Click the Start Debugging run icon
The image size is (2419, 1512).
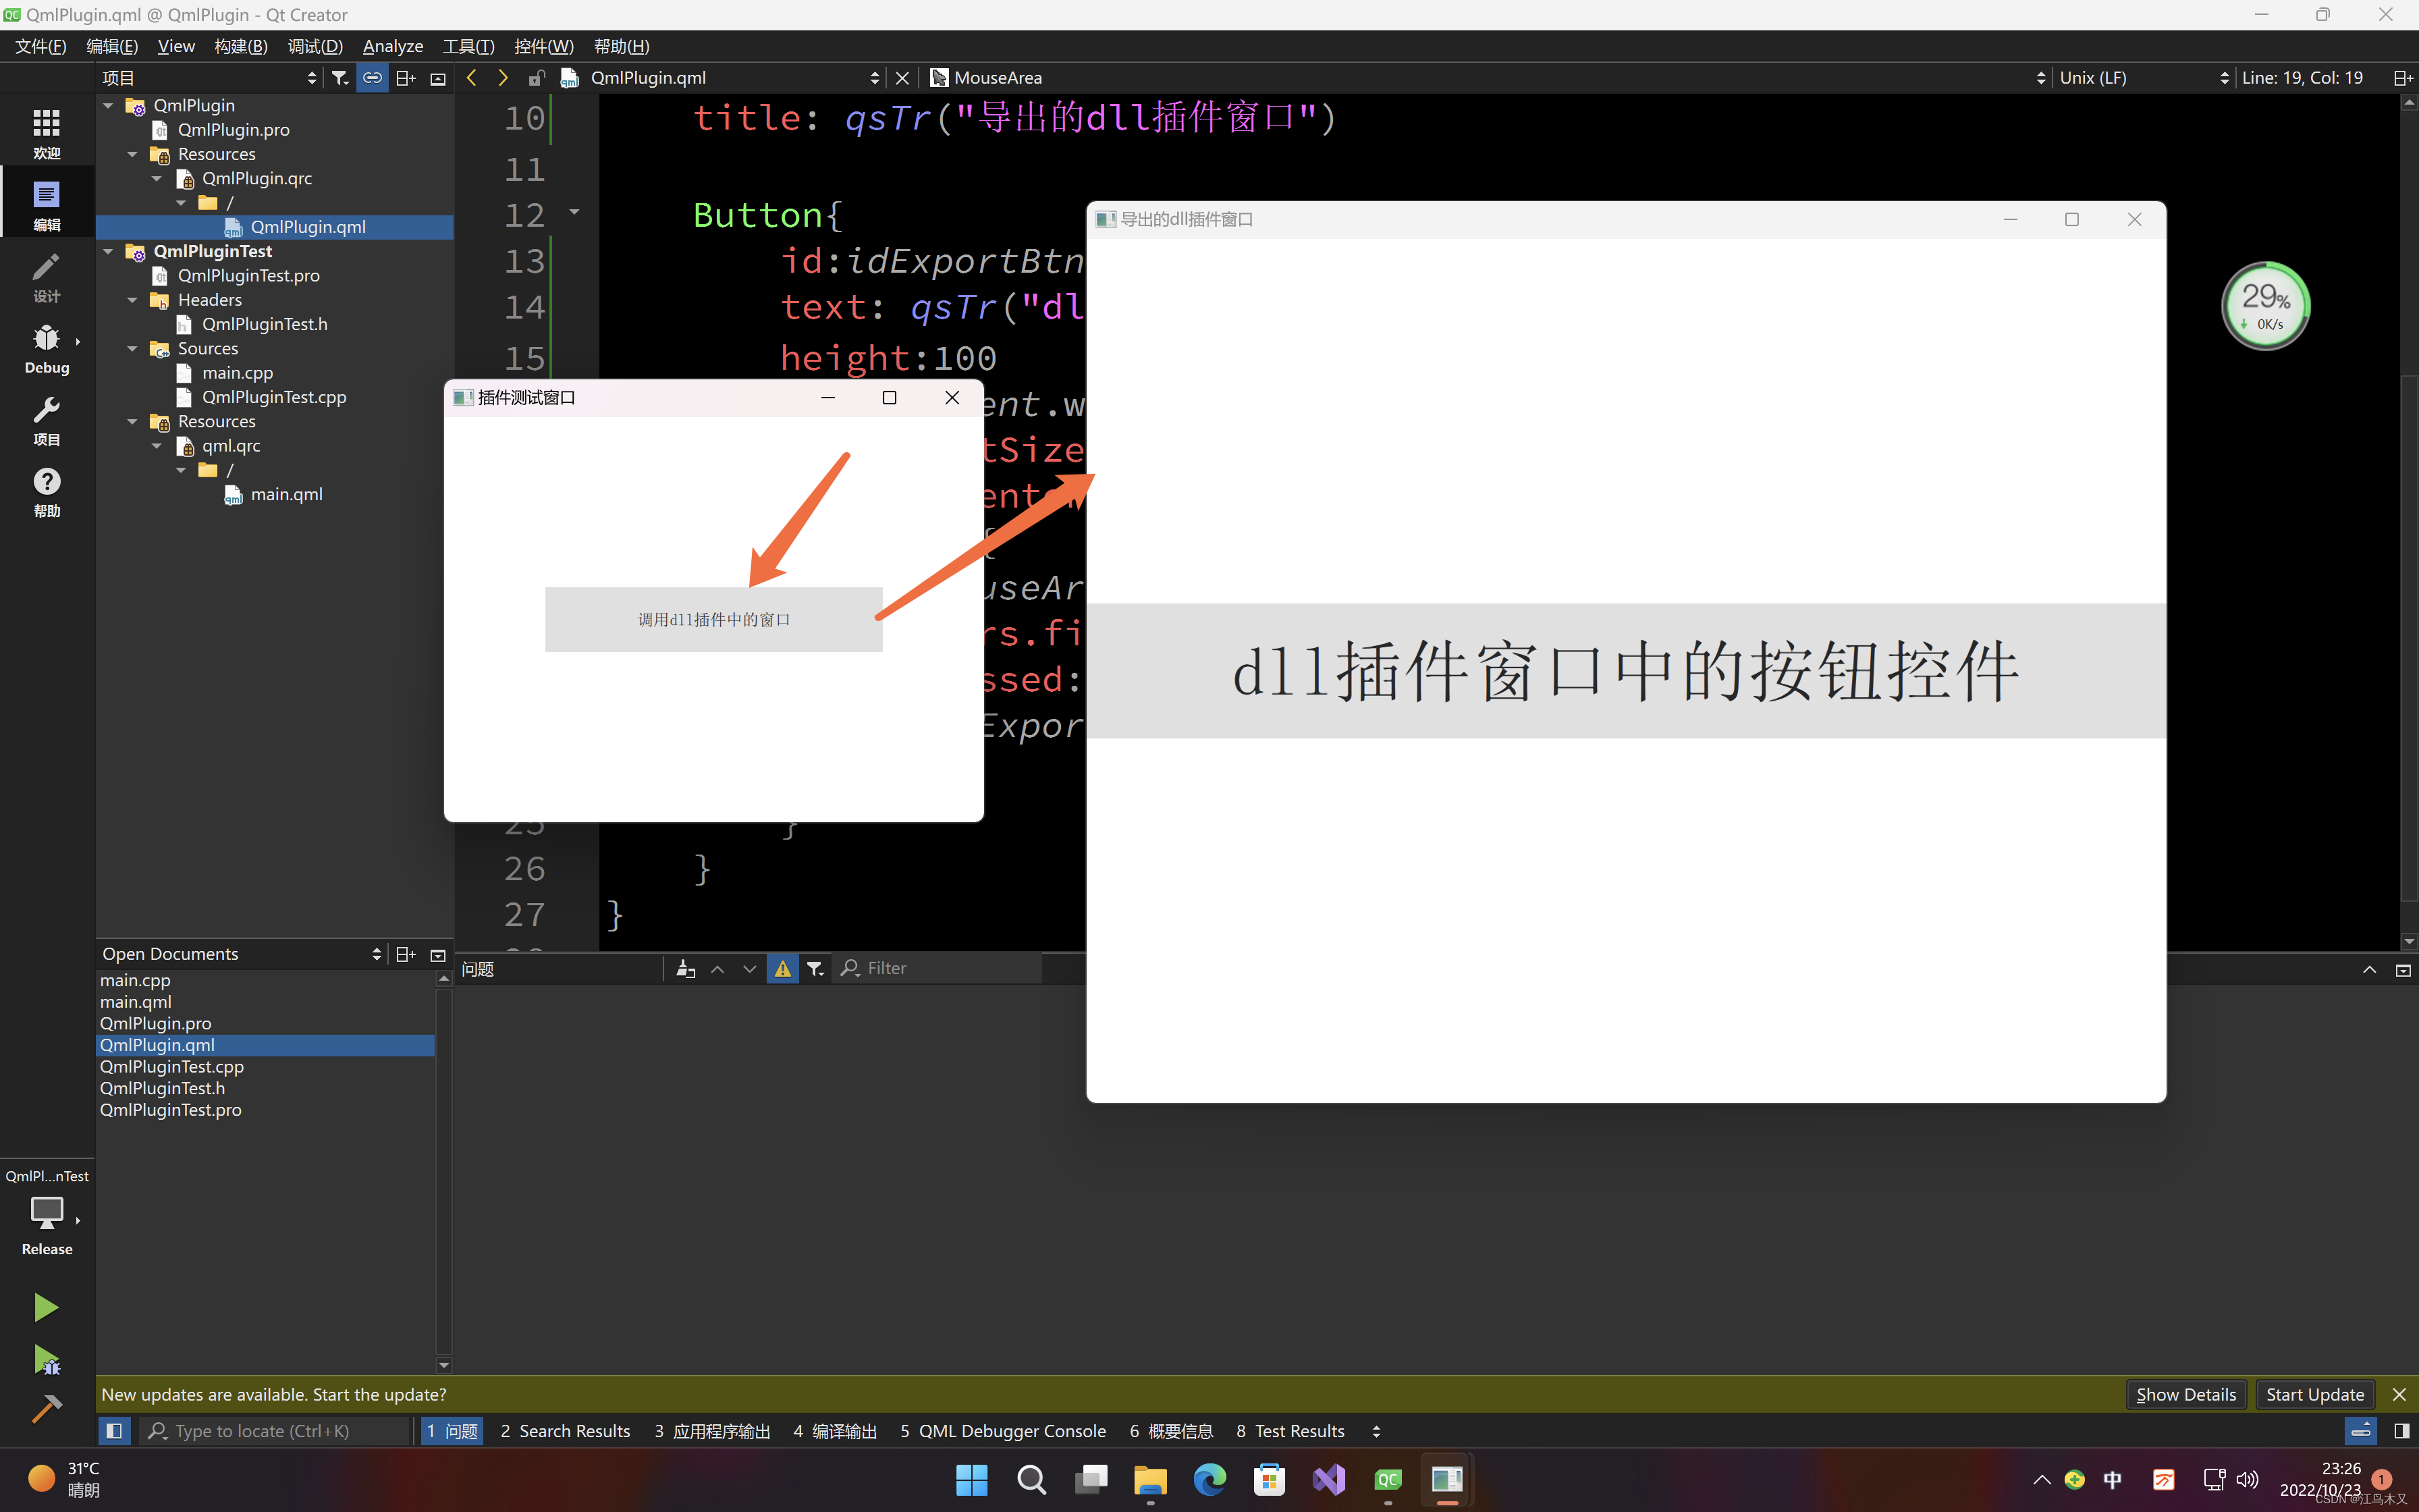[46, 1359]
